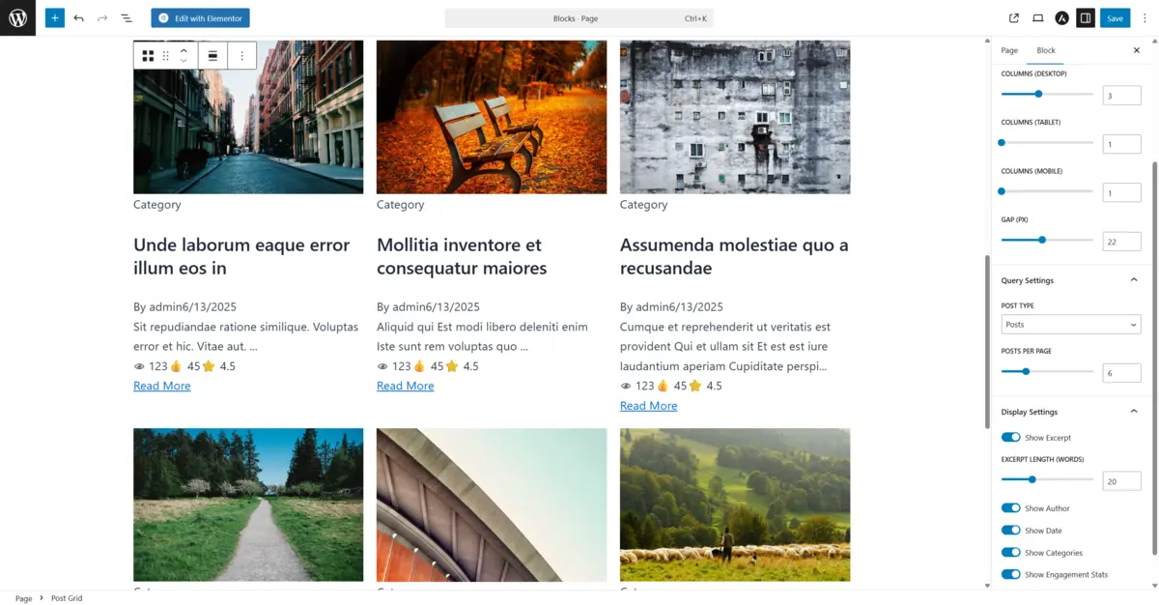This screenshot has height=605, width=1159.
Task: Undo the last change
Action: (78, 18)
